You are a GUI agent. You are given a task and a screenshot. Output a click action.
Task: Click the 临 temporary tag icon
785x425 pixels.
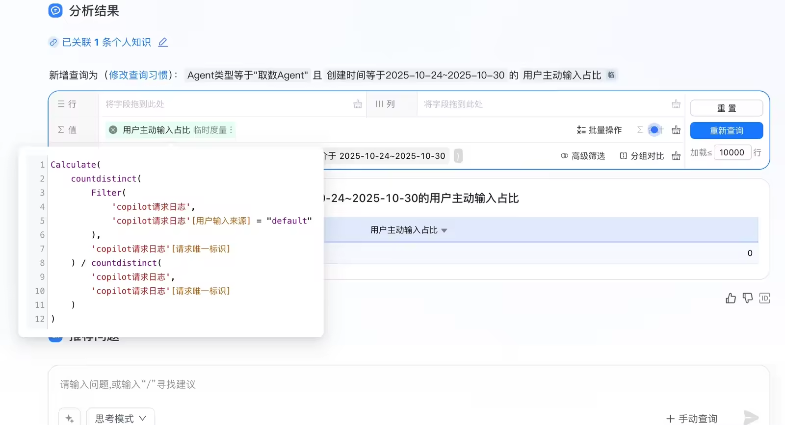611,75
